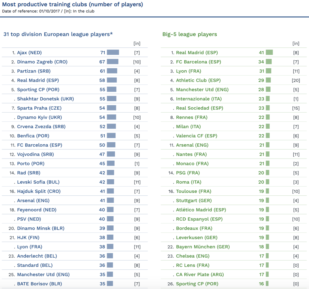Image resolution: width=309 pixels, height=289 pixels.
Task: Click the [in] column header in Big-5 table
Action: (x=296, y=43)
